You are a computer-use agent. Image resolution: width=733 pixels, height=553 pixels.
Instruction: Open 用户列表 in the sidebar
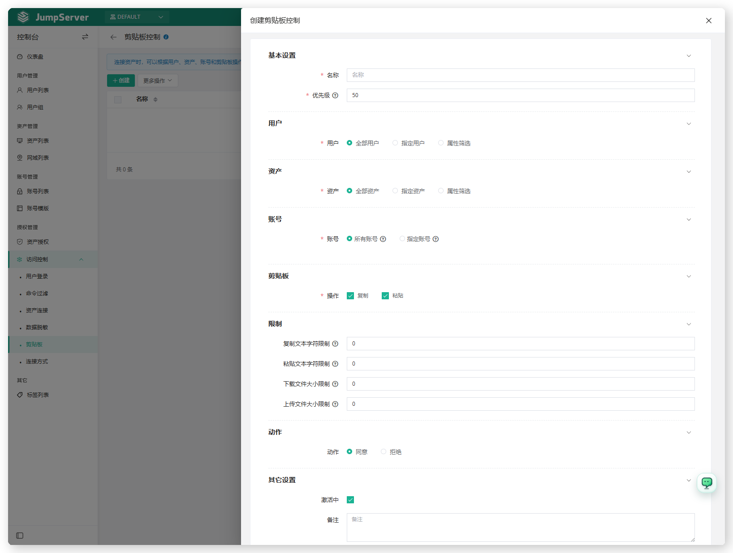(x=53, y=90)
